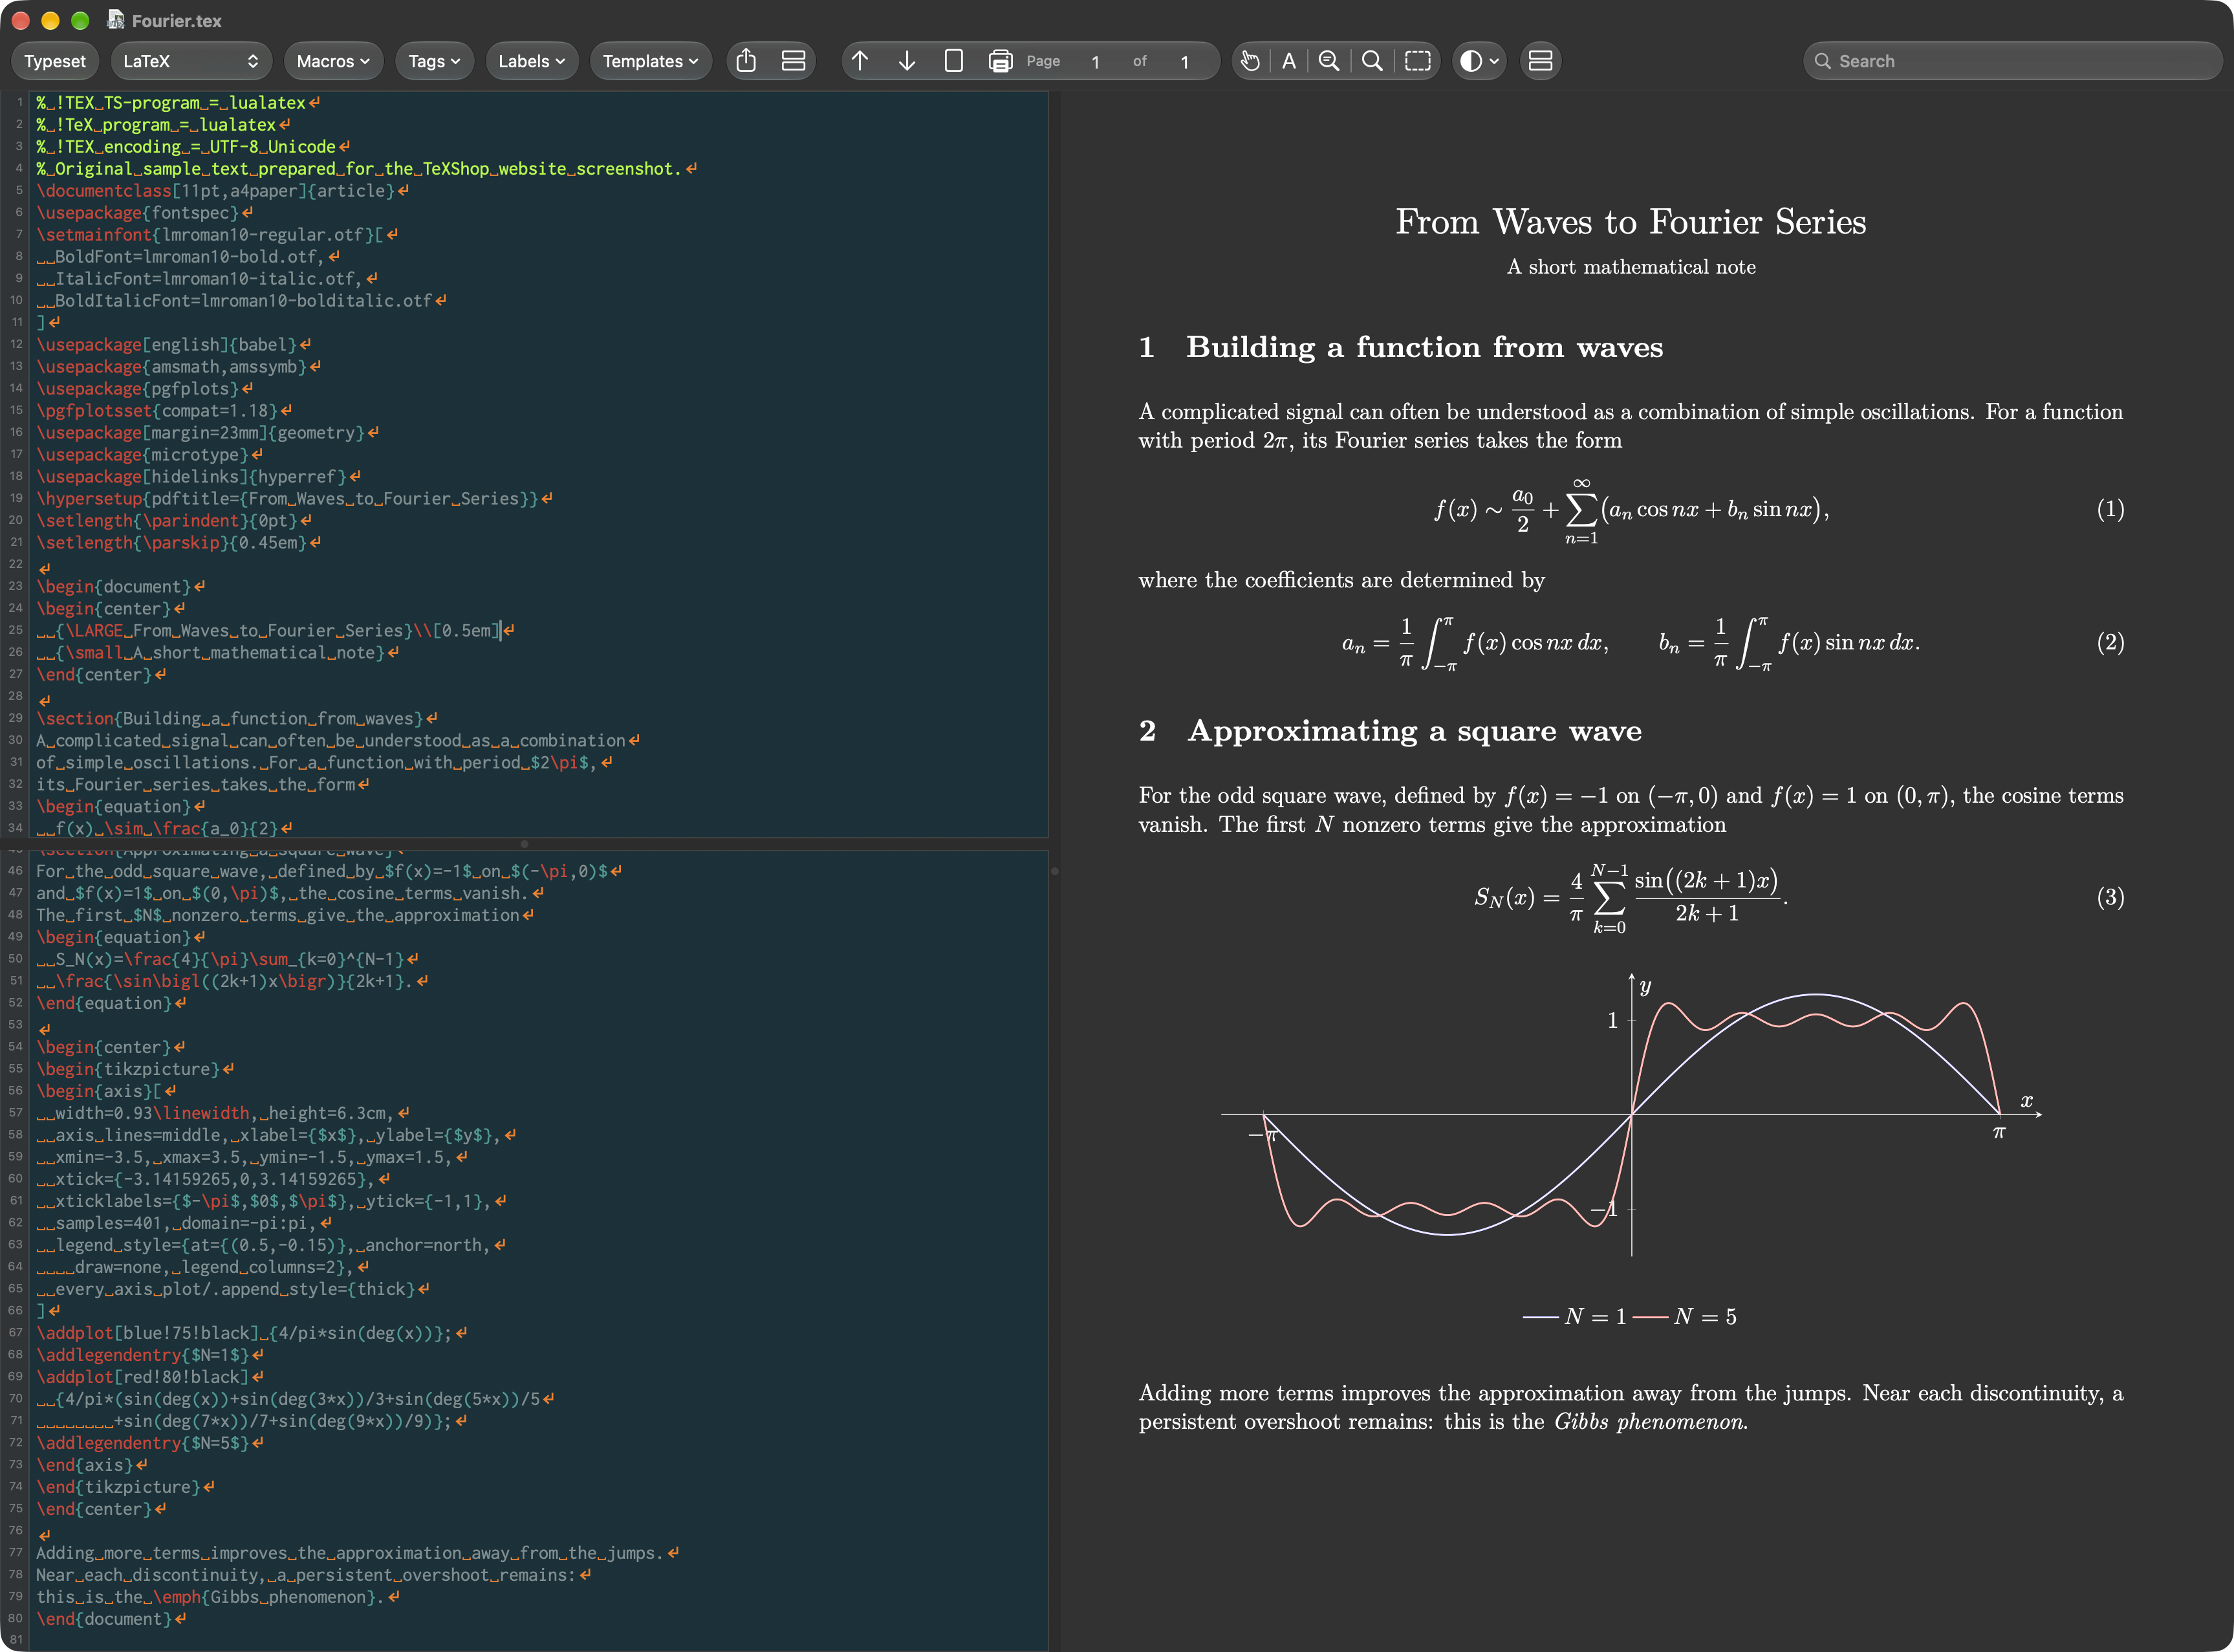
Task: Click the half-circle appearance icon
Action: click(x=1471, y=61)
